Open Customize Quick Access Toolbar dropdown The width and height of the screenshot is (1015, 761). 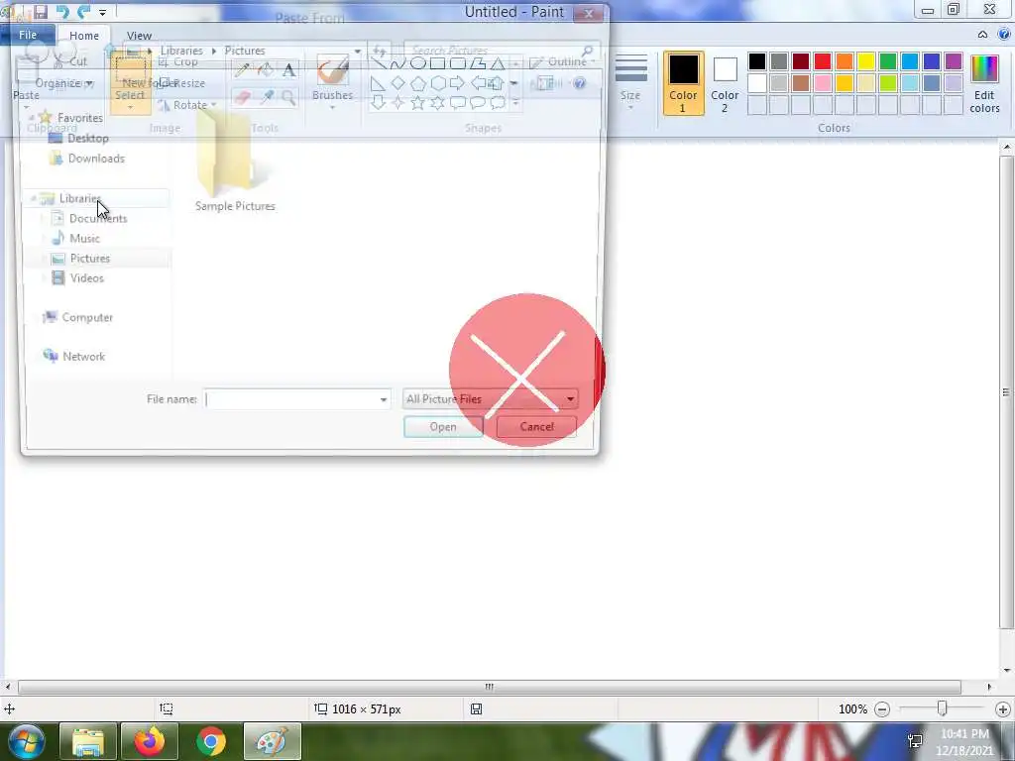(x=102, y=12)
